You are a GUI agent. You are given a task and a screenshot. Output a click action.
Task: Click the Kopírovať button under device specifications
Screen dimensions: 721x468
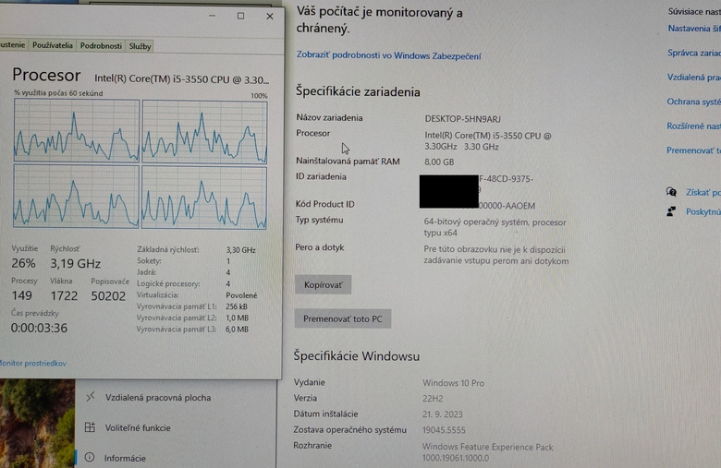[324, 284]
